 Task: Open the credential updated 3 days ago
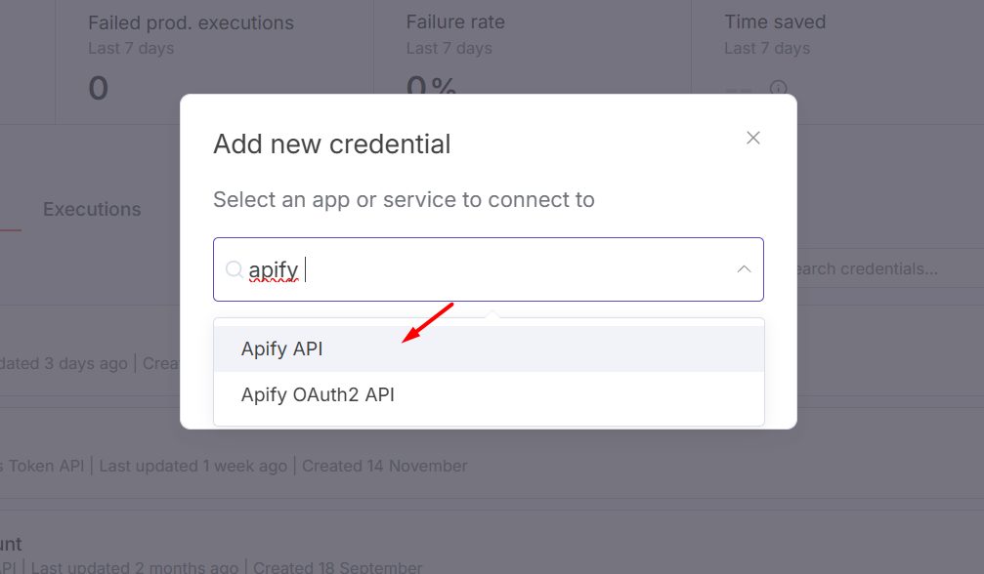pyautogui.click(x=85, y=362)
